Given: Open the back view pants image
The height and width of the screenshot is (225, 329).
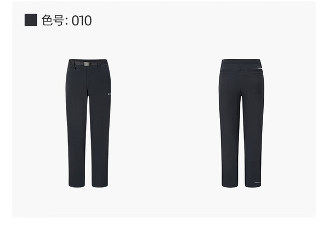Looking at the screenshot, I should (x=241, y=123).
